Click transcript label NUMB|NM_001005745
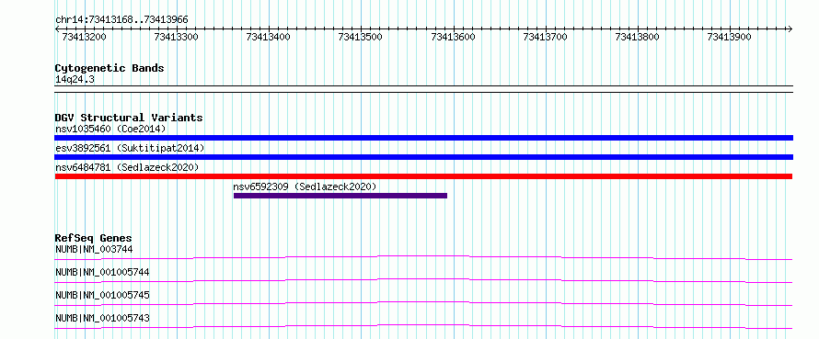Viewport: 819px width, 339px height. pyautogui.click(x=102, y=295)
